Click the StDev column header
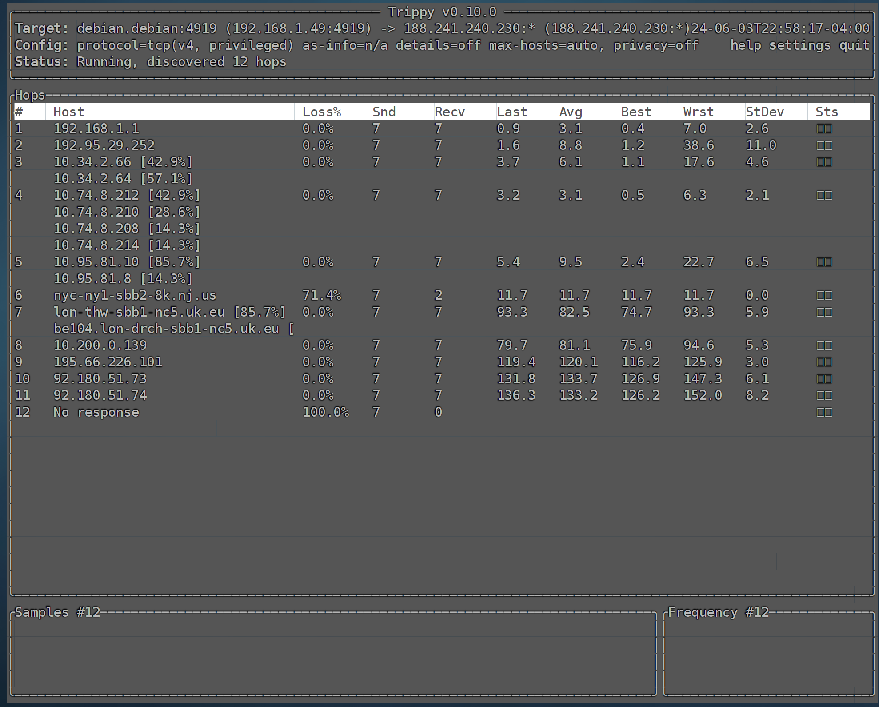The height and width of the screenshot is (707, 879). [x=764, y=112]
